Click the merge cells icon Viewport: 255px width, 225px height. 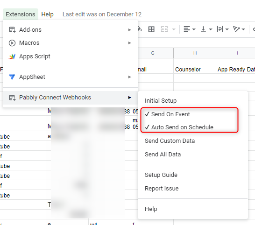pos(164,29)
